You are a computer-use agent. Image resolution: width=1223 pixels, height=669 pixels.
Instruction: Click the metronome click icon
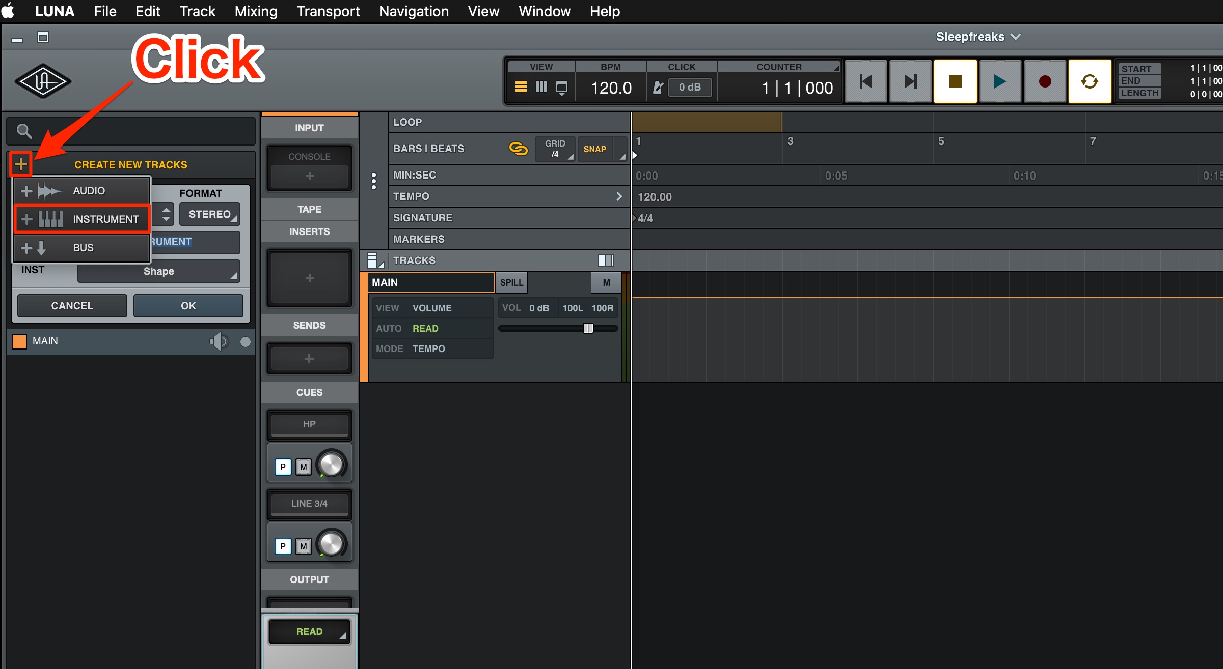pos(658,88)
